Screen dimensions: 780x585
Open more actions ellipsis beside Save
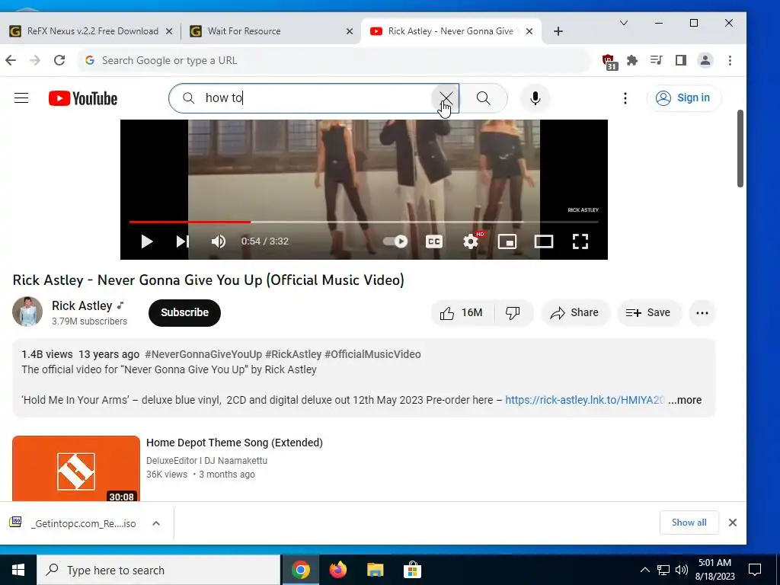pos(702,313)
